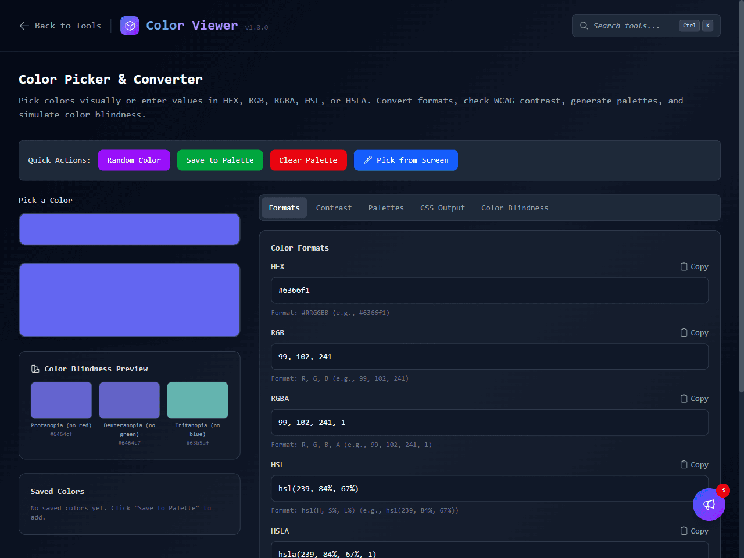
Task: Copy the HEX value
Action: pos(694,266)
